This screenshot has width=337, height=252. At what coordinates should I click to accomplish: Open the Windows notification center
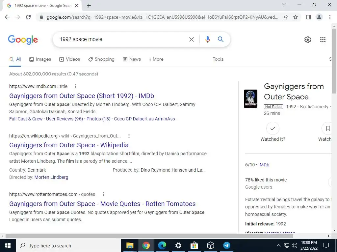coord(326,245)
